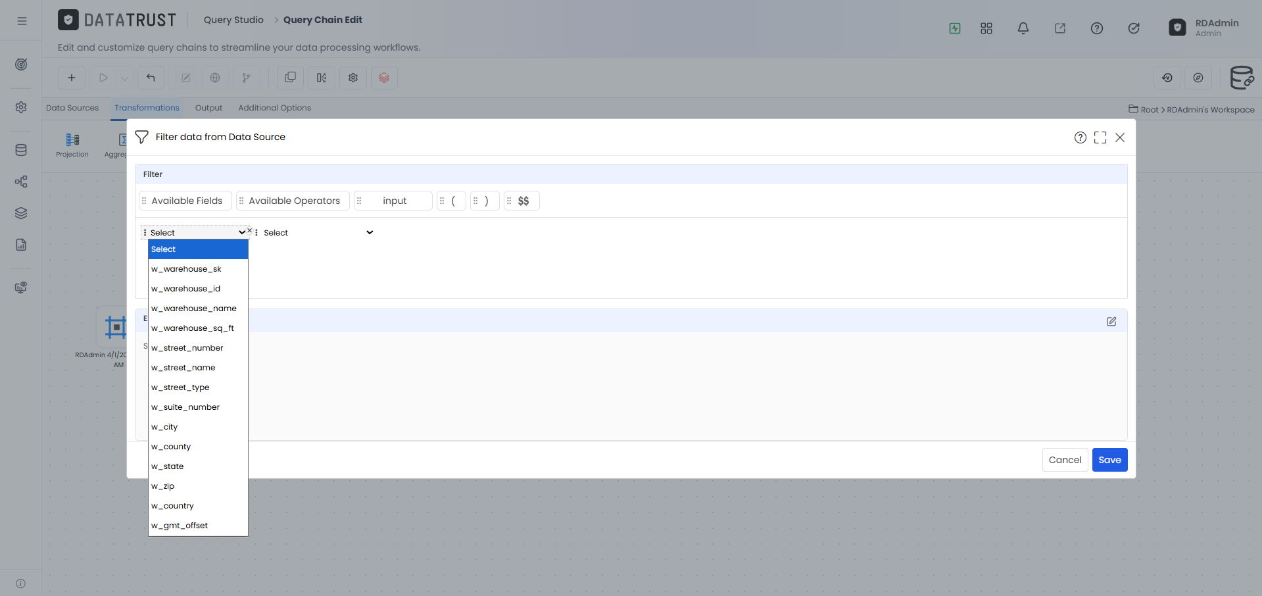Screen dimensions: 1262x596
Task: Choose w_warehouse_id from the list
Action: tap(198, 289)
